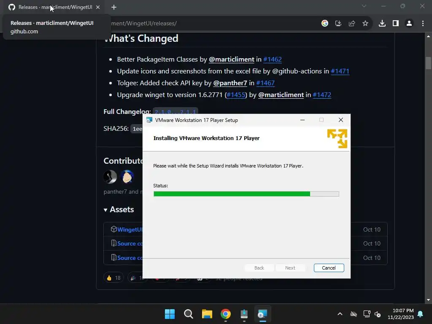The width and height of the screenshot is (432, 324).
Task: Click the install app icon in address bar
Action: click(x=338, y=24)
